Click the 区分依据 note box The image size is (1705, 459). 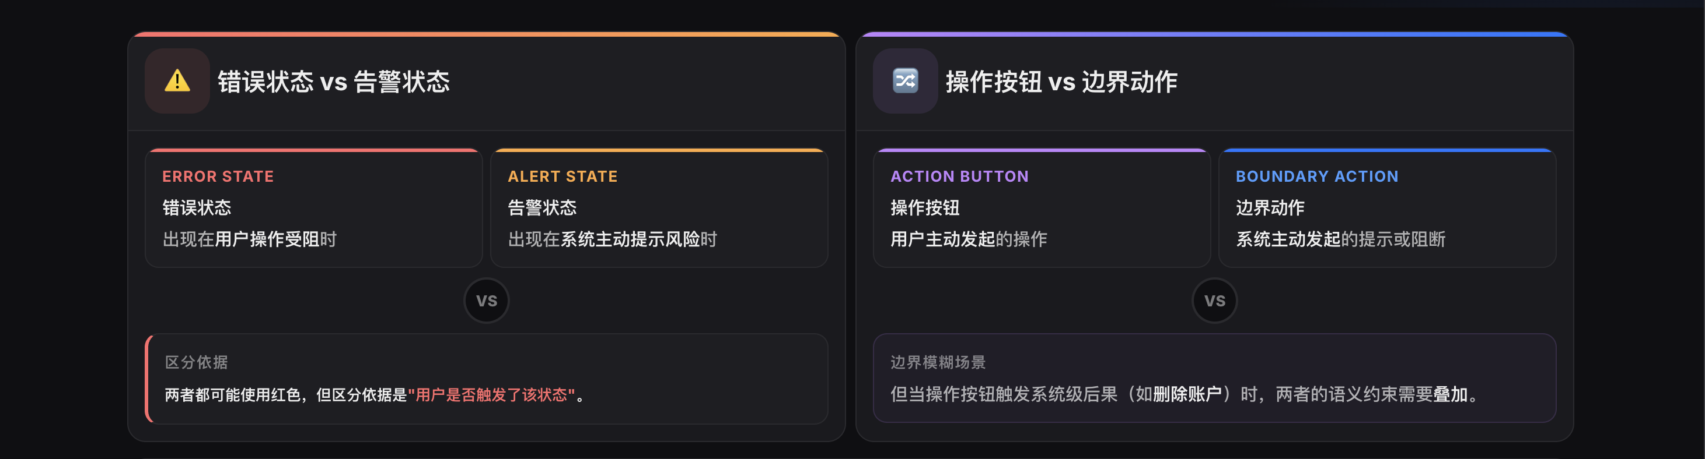(x=486, y=379)
